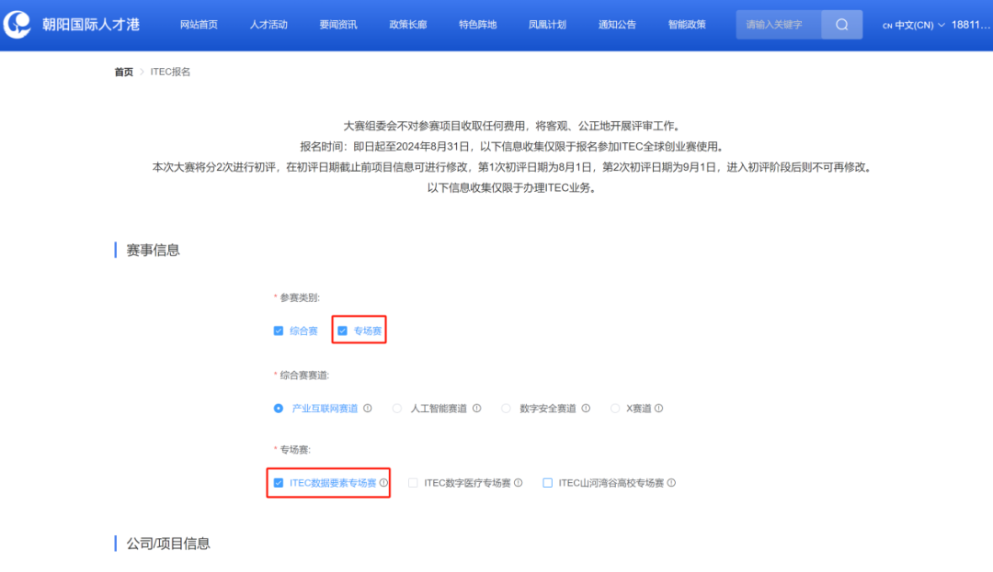Show info icon next to ITEC山河湾谷高校专场赛

(x=671, y=483)
